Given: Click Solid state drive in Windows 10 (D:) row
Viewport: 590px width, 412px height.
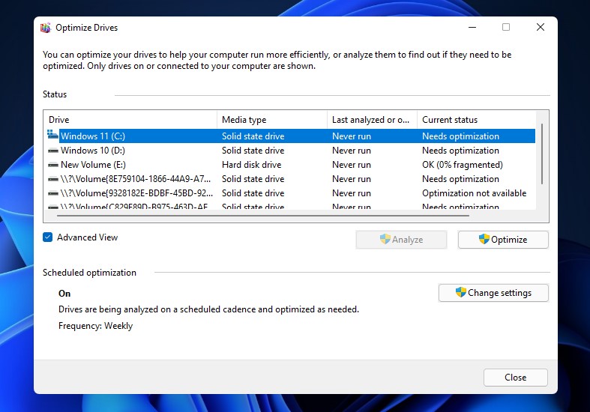Looking at the screenshot, I should pos(253,151).
